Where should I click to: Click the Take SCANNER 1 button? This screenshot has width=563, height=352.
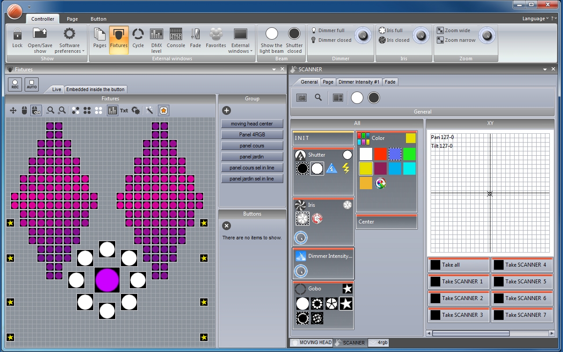point(458,282)
